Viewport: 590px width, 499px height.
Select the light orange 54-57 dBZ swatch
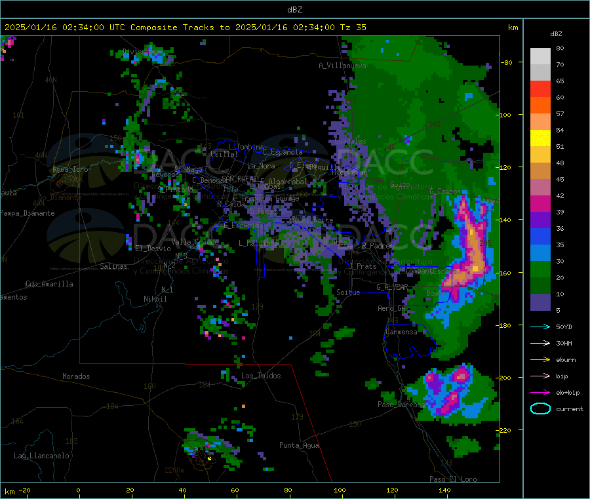[x=540, y=122]
